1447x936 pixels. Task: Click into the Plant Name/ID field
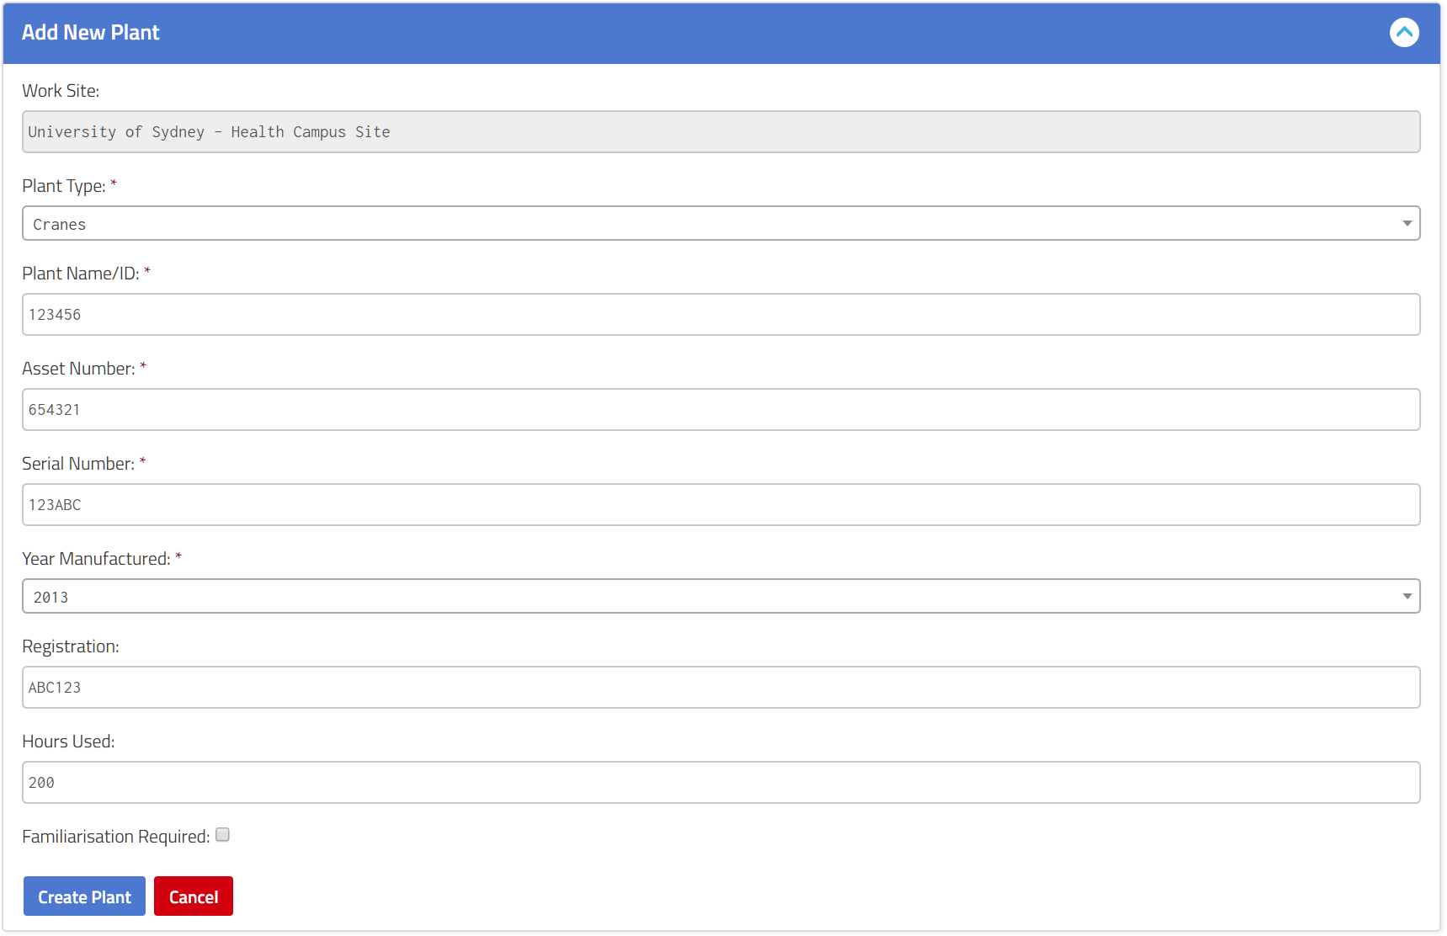pyautogui.click(x=721, y=314)
